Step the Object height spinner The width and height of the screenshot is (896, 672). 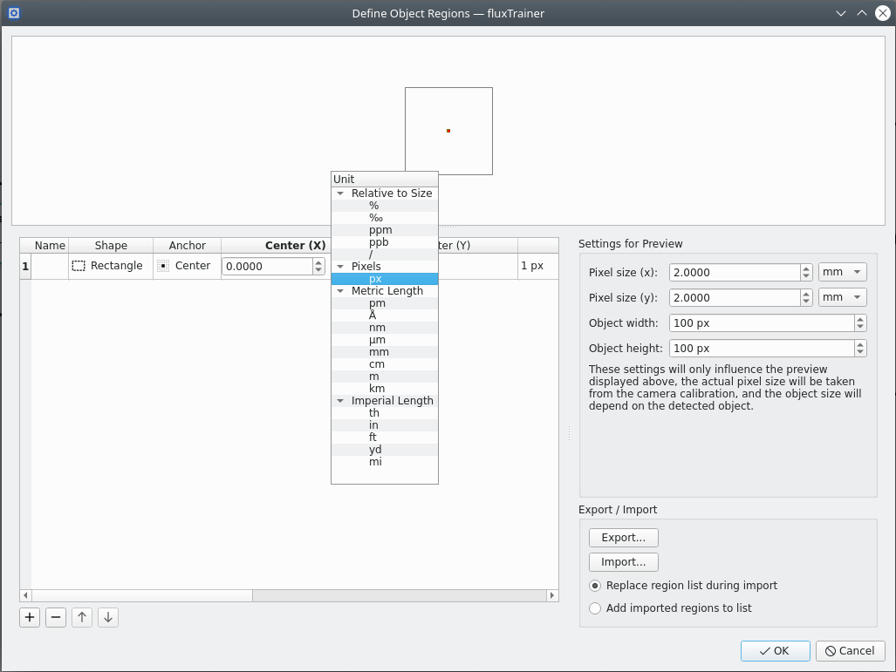[x=860, y=349]
